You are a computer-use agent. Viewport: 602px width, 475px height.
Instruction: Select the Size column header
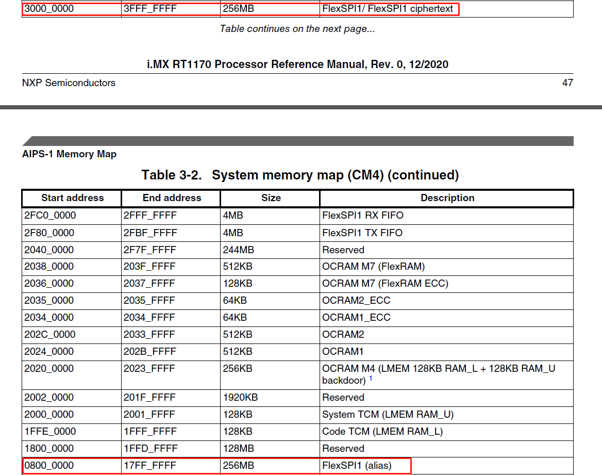coord(270,198)
